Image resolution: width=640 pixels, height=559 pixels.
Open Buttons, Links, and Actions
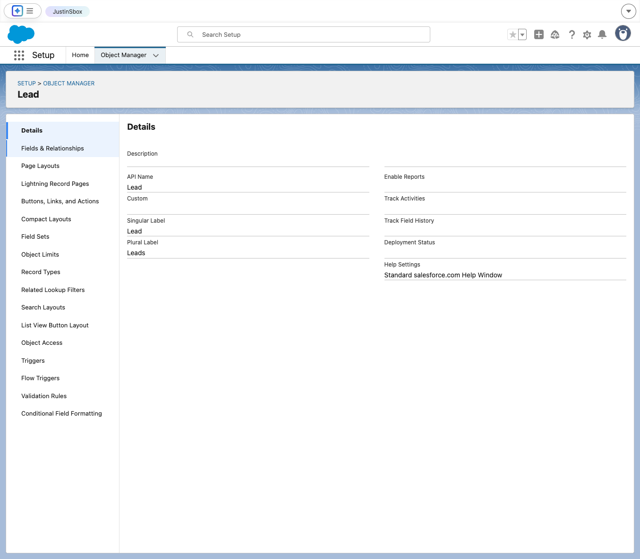[x=63, y=201]
